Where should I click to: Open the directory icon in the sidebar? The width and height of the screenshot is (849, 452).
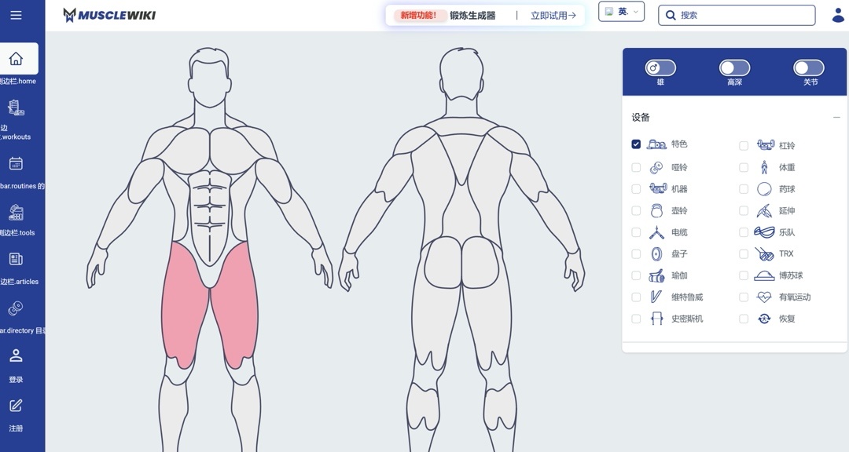[16, 308]
